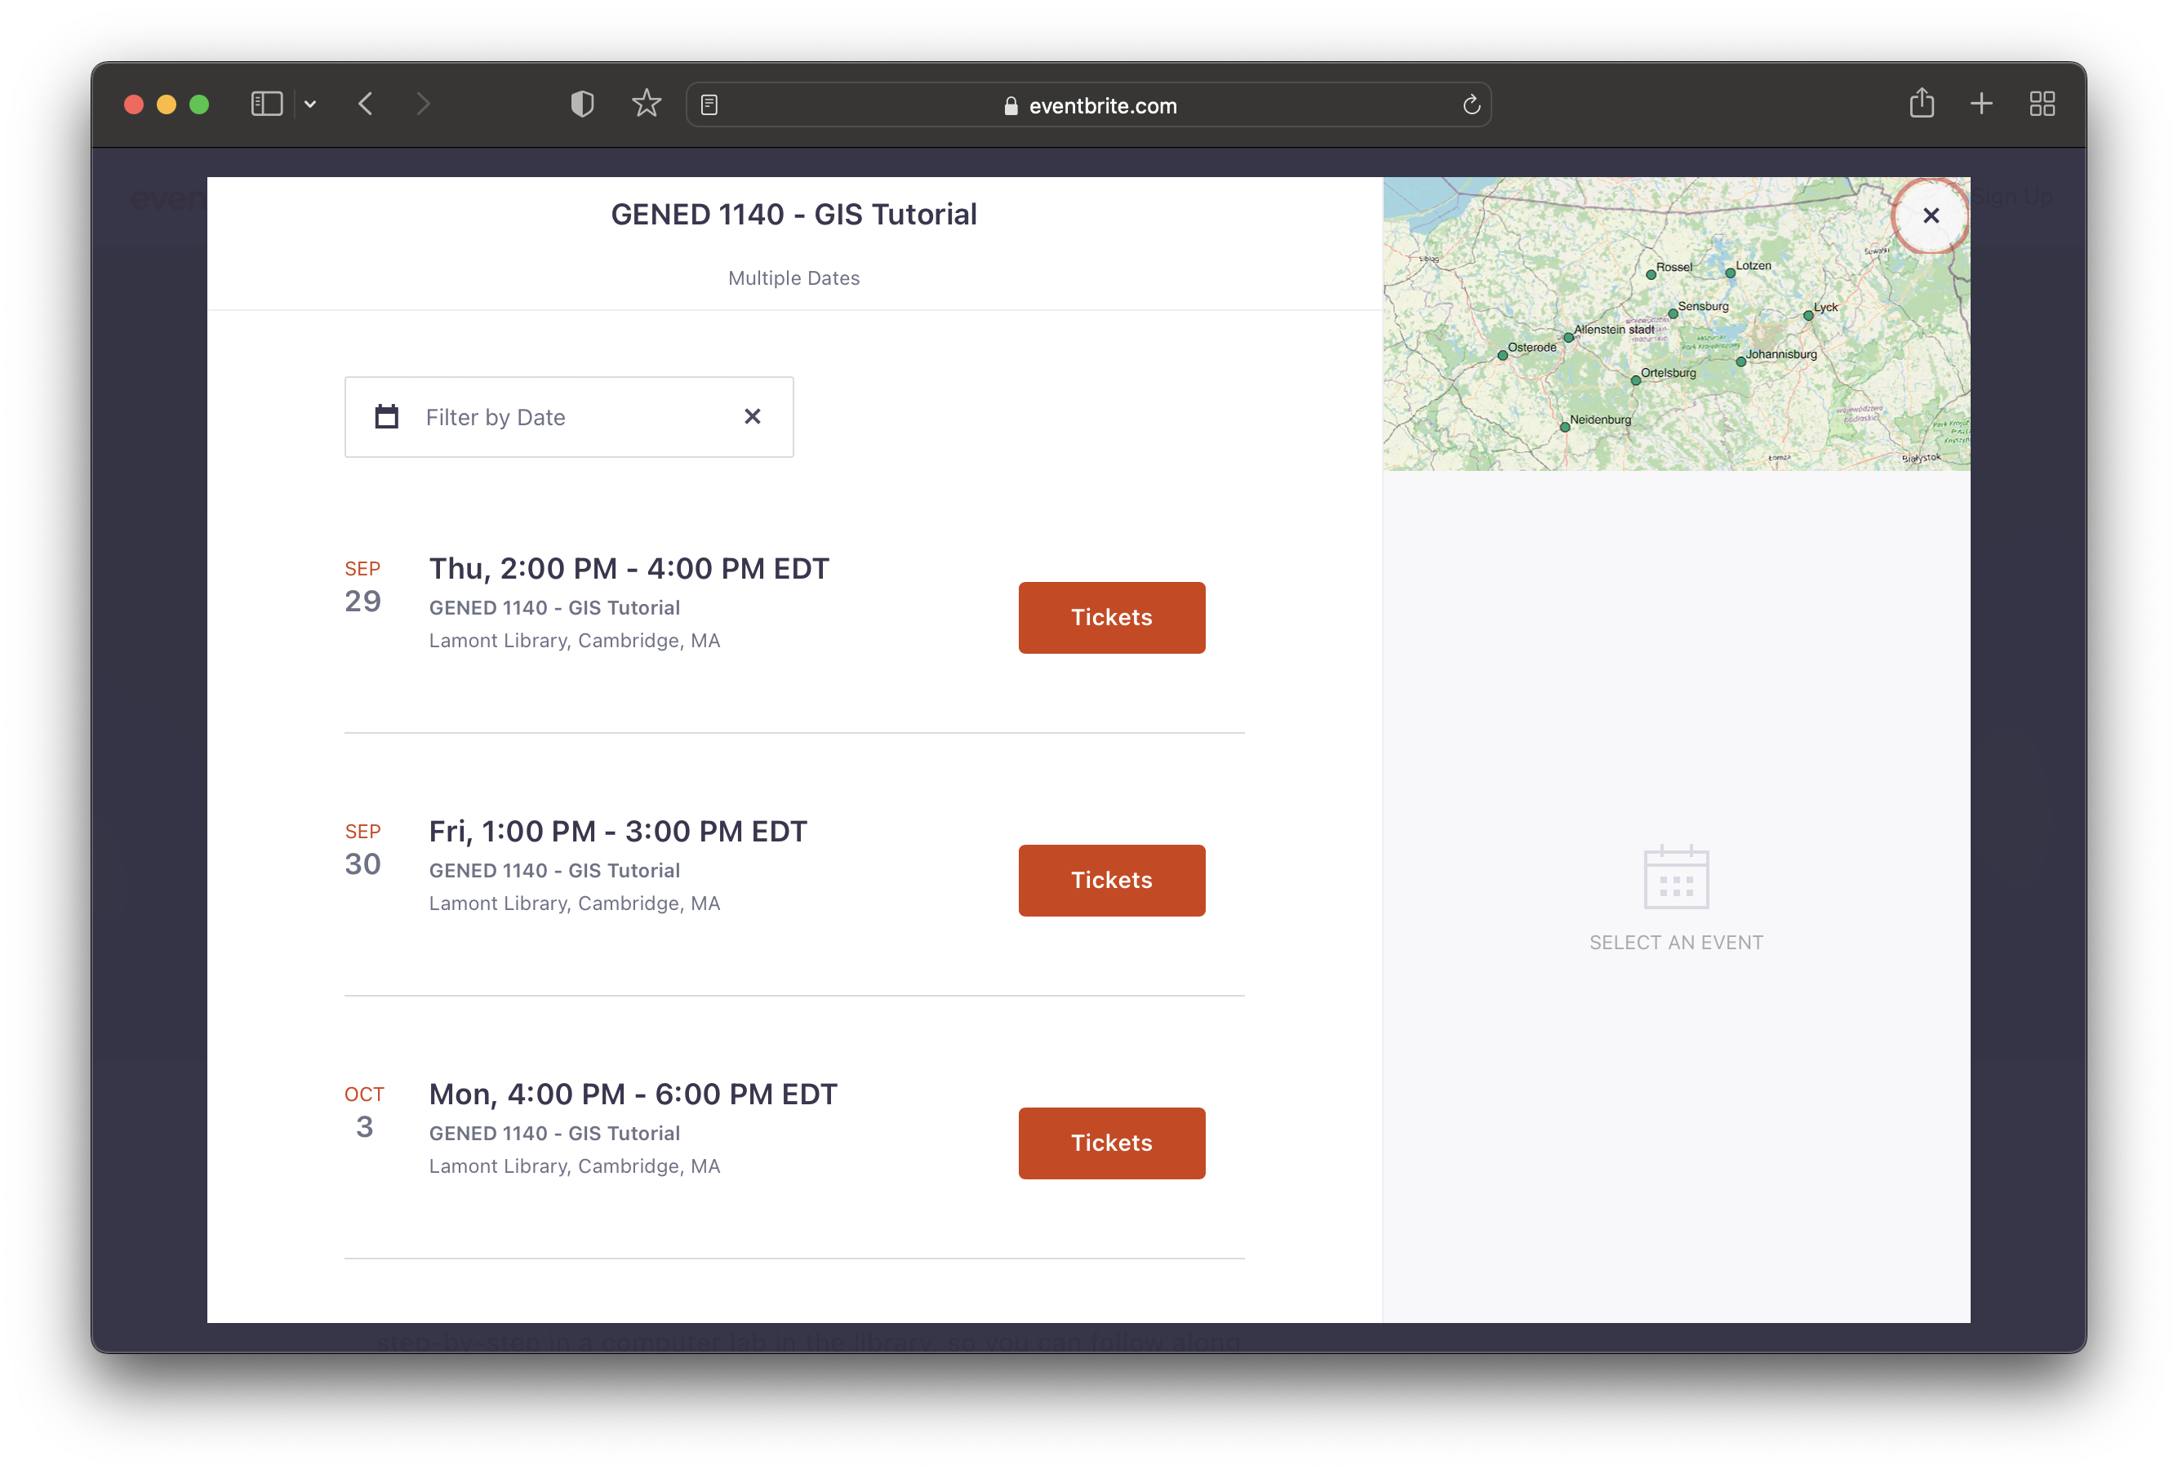
Task: Click the calendar icon in the date filter
Action: 386,417
